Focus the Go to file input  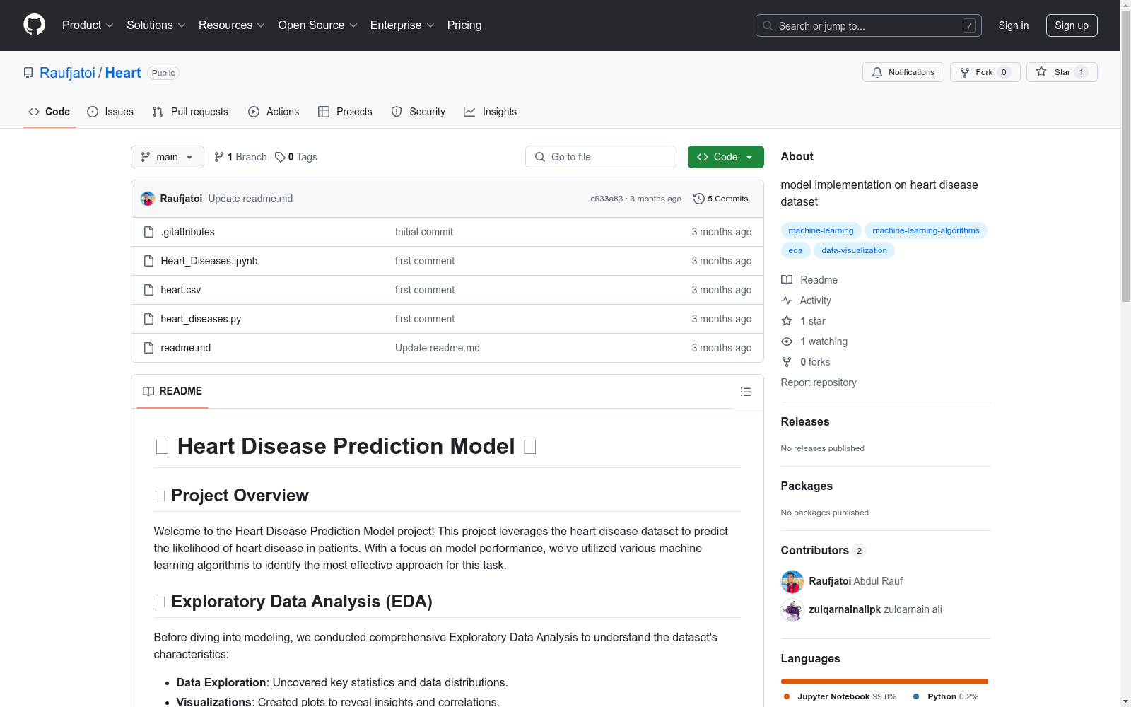coord(601,157)
